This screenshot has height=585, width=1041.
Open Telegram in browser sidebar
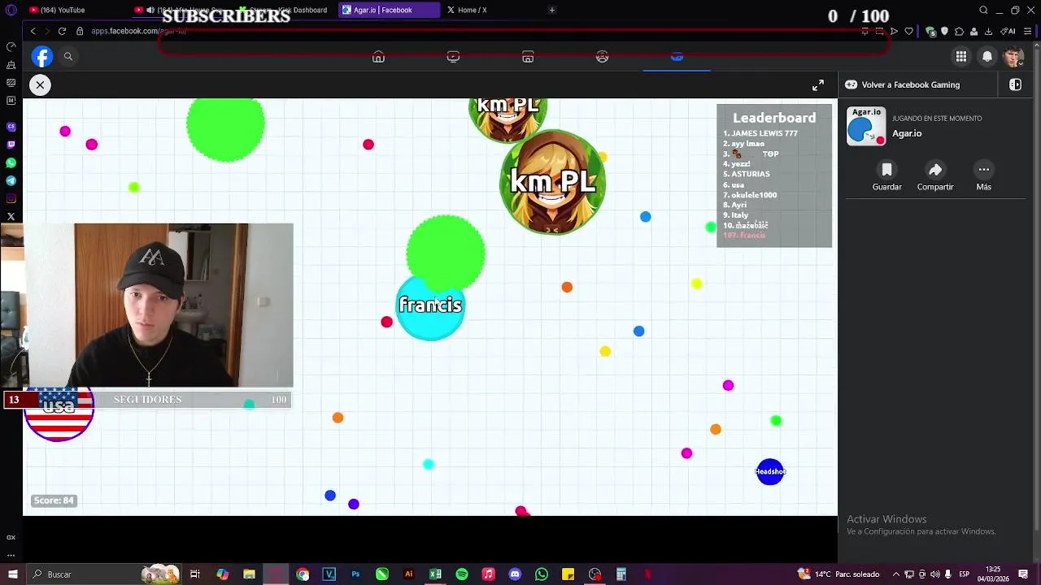tap(11, 180)
